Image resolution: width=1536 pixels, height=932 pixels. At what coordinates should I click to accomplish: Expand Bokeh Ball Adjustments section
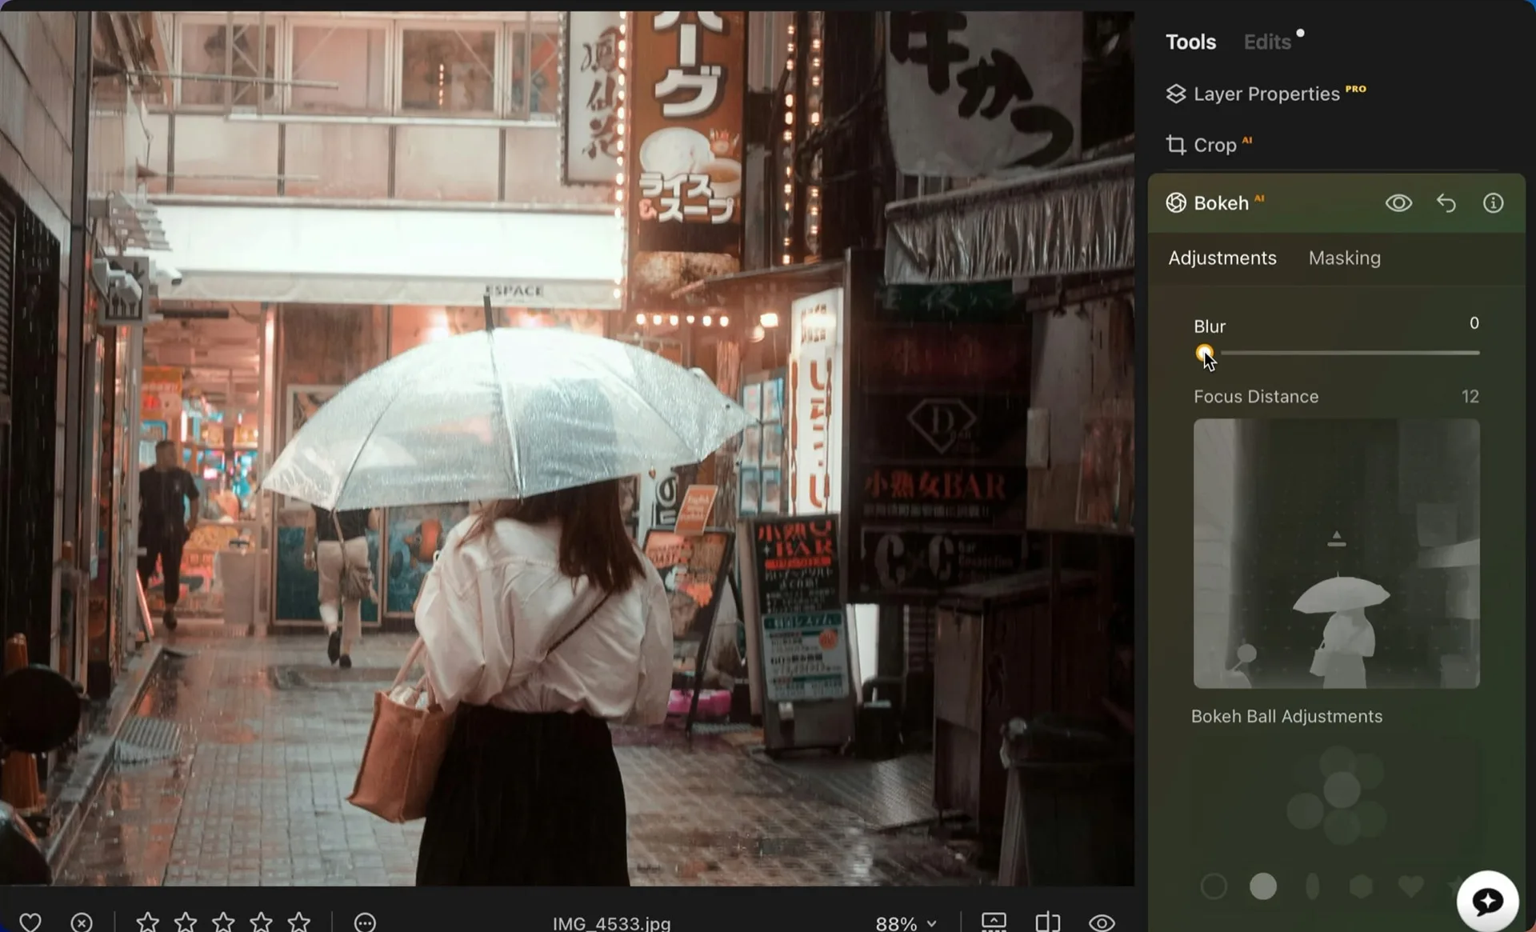click(x=1286, y=717)
